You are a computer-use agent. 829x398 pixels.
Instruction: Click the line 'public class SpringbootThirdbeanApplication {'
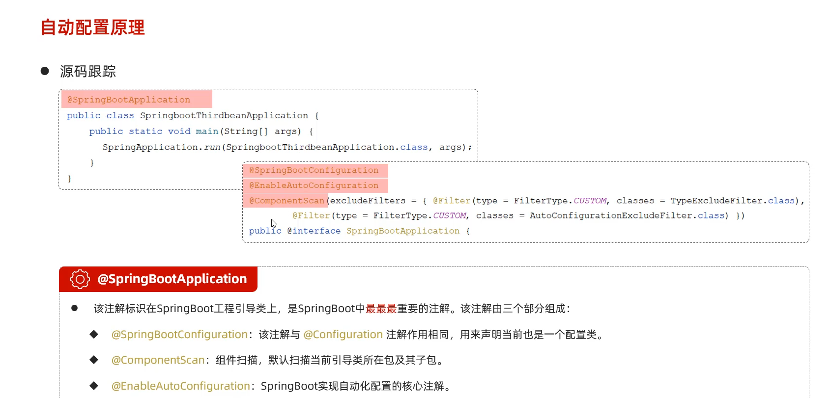[x=193, y=116]
